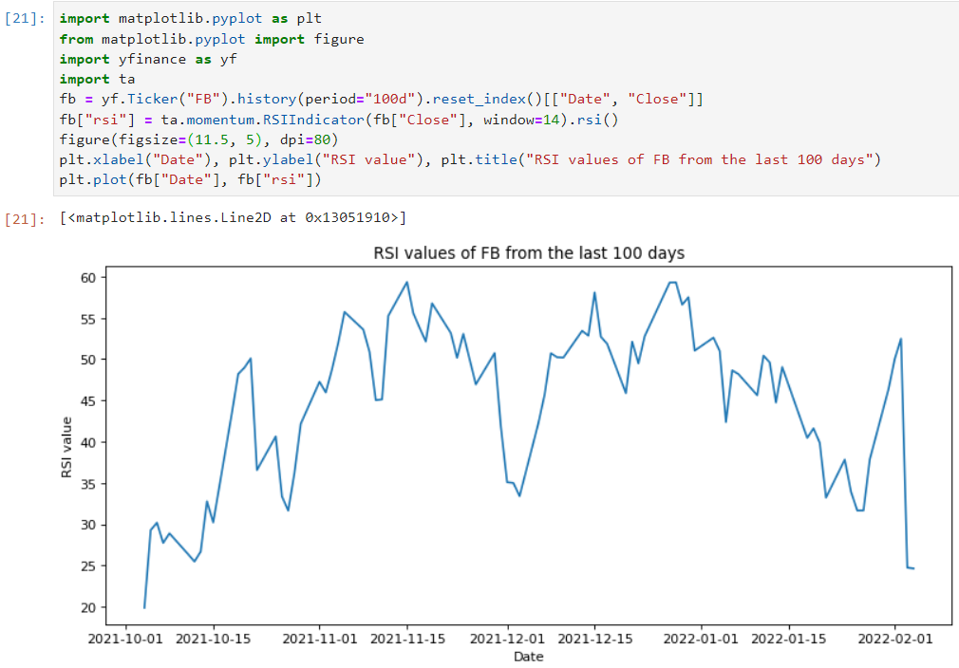Click the y-axis tick label 35
This screenshot has height=668, width=959.
pos(88,484)
